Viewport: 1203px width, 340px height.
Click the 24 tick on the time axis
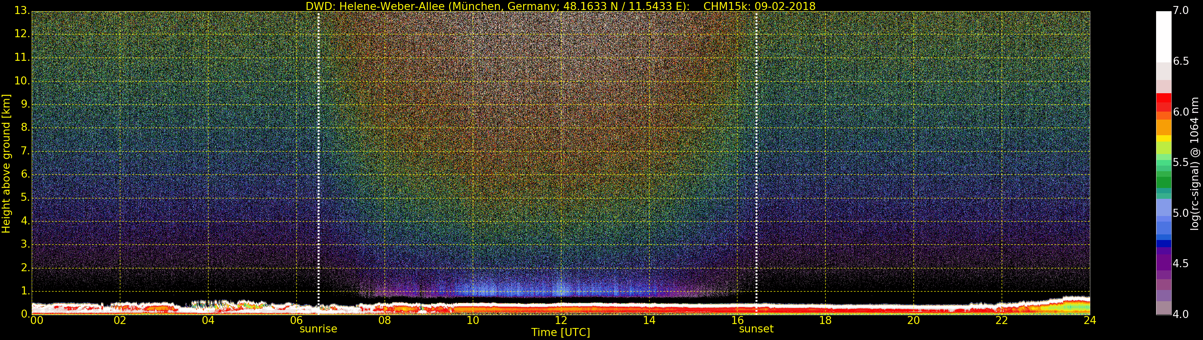[x=1090, y=320]
